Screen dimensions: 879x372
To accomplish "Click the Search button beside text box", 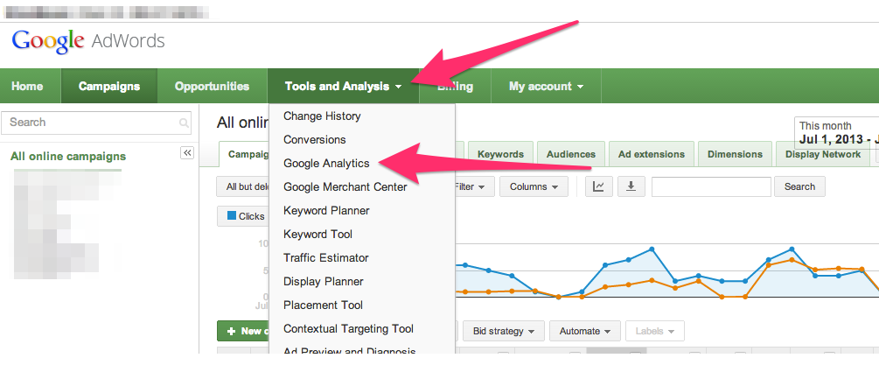I will (799, 186).
